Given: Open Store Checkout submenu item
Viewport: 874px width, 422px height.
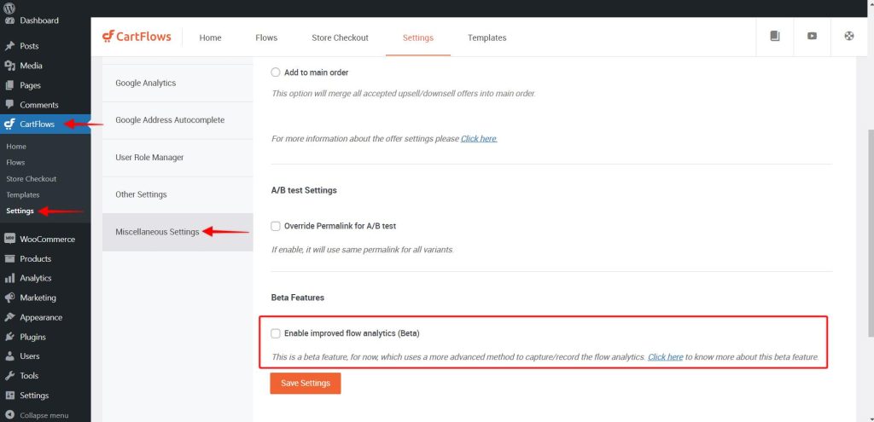Looking at the screenshot, I should pos(32,179).
